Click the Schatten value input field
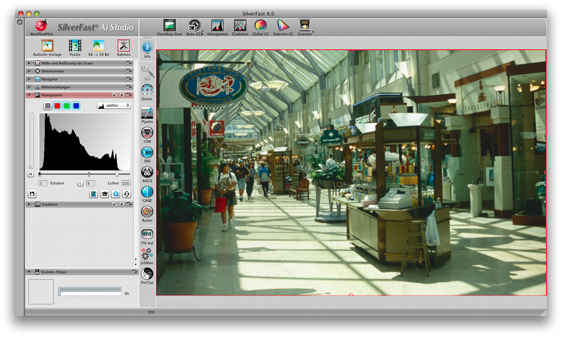The height and width of the screenshot is (337, 562). pos(43,183)
